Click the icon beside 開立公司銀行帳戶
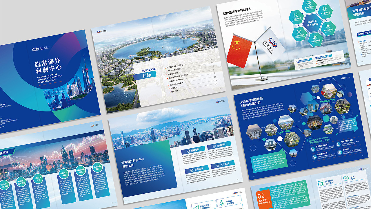 (x=321, y=183)
